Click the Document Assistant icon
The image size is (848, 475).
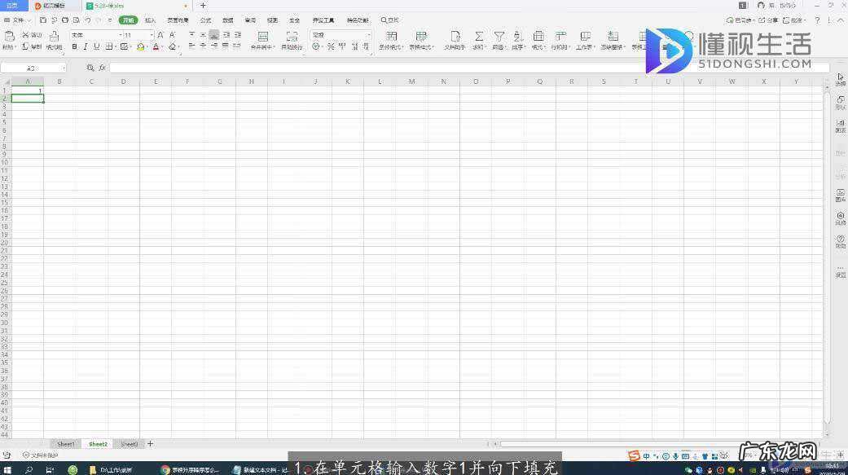(x=455, y=36)
